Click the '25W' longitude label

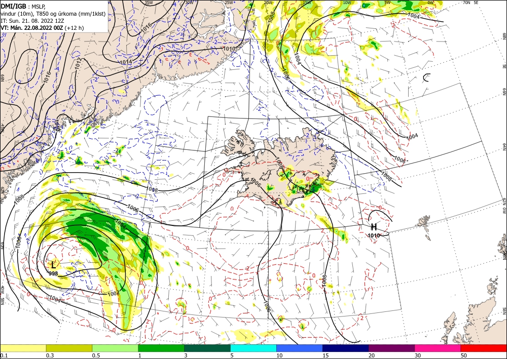(x=229, y=3)
